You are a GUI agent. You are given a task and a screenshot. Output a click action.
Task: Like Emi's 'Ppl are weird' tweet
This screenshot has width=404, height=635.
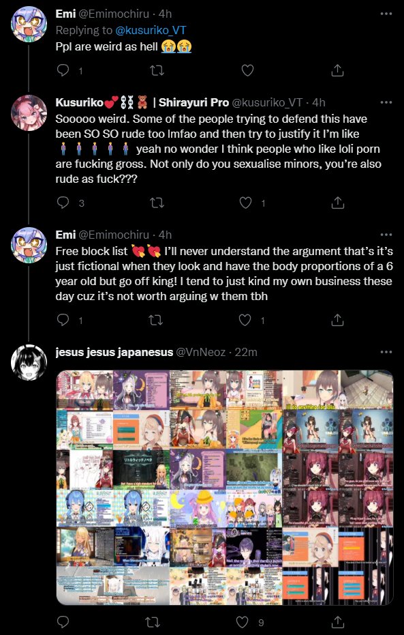coord(247,70)
